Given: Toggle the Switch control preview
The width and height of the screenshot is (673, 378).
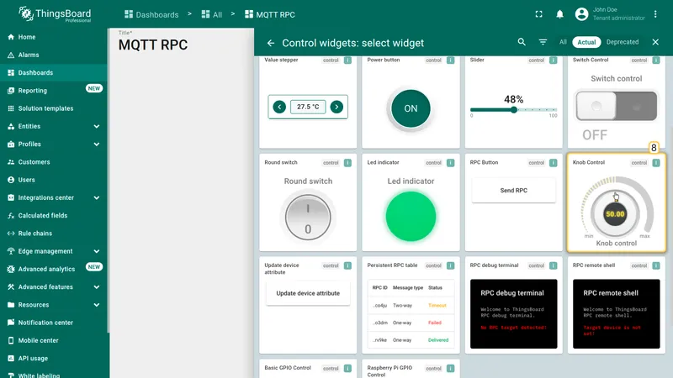Looking at the screenshot, I should [617, 106].
